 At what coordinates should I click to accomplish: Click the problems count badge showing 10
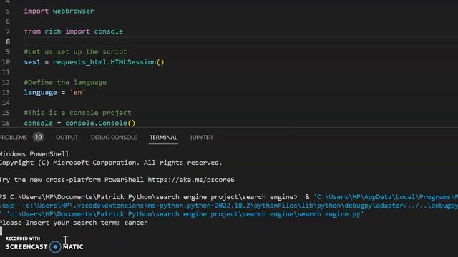[x=38, y=137]
